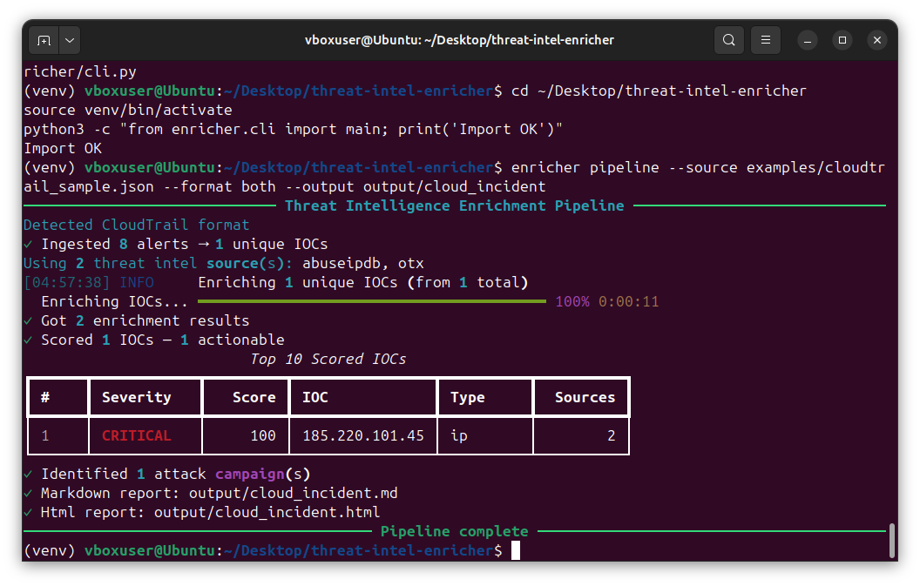
Task: Click the elapsed time 0:00:11
Action: click(x=628, y=301)
